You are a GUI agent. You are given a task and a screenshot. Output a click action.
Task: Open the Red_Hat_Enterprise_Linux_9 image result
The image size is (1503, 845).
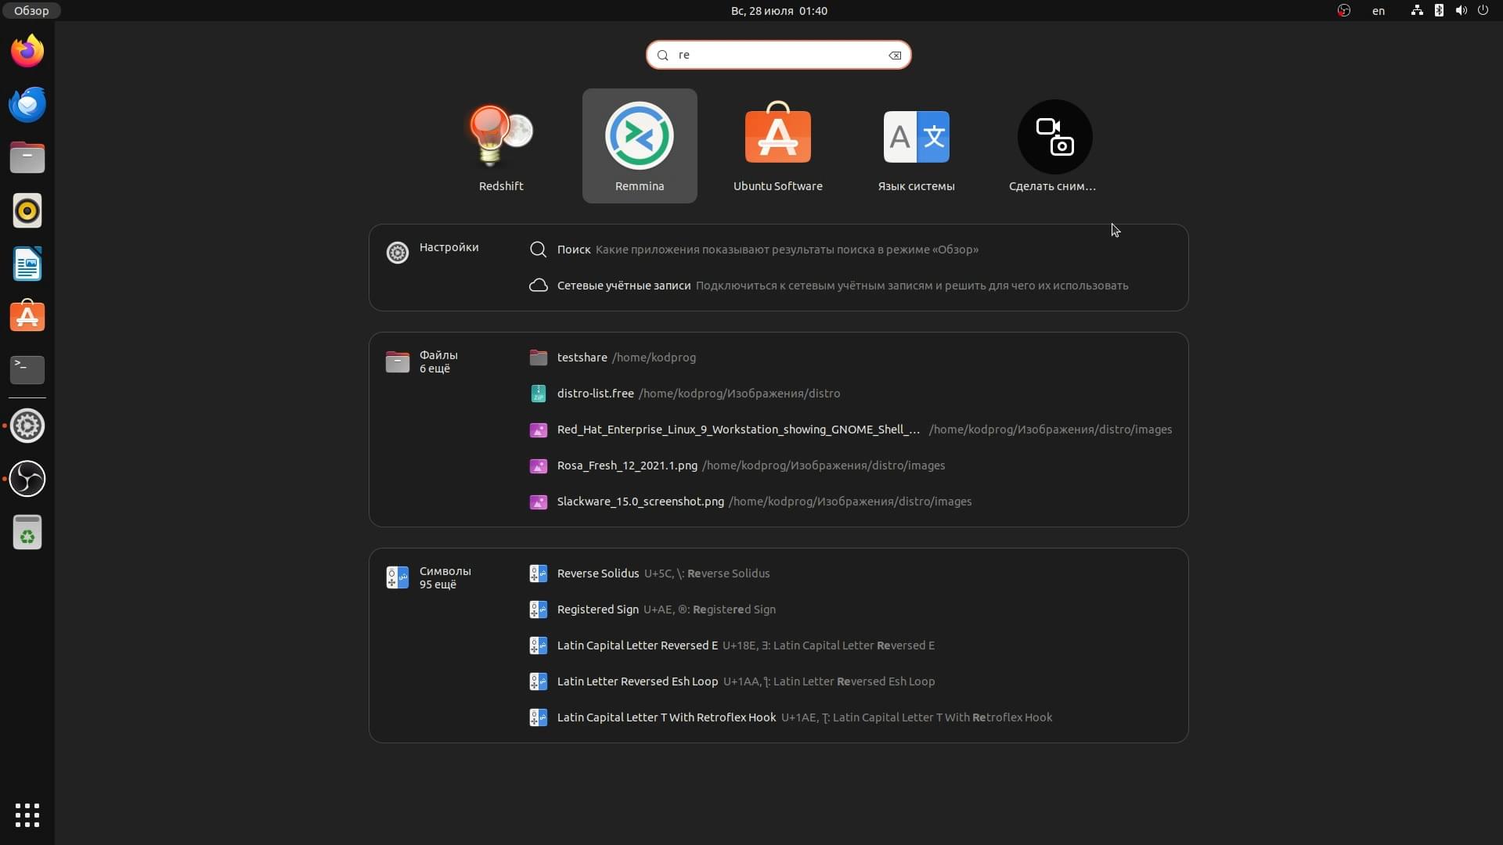click(849, 430)
